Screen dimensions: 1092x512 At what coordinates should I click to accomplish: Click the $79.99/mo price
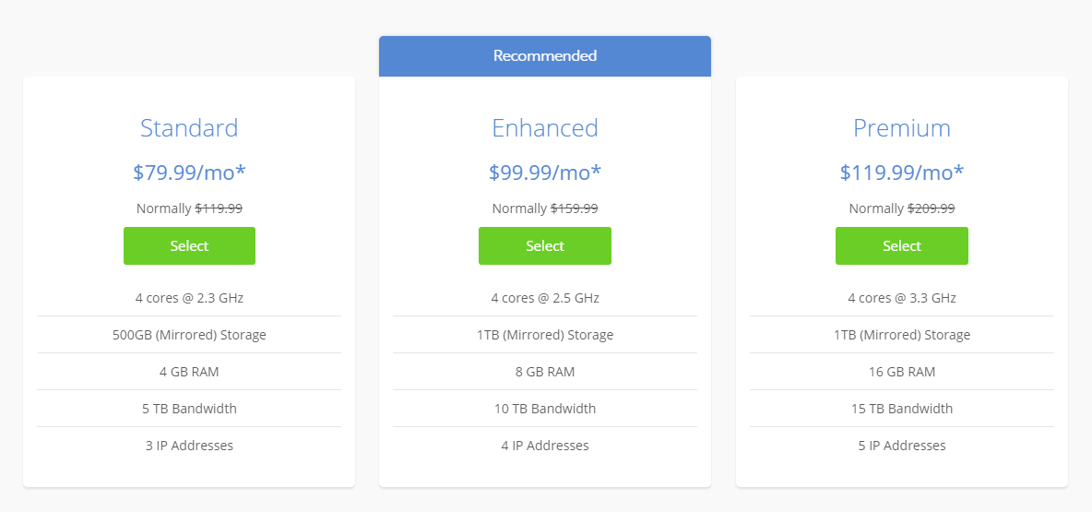point(189,173)
